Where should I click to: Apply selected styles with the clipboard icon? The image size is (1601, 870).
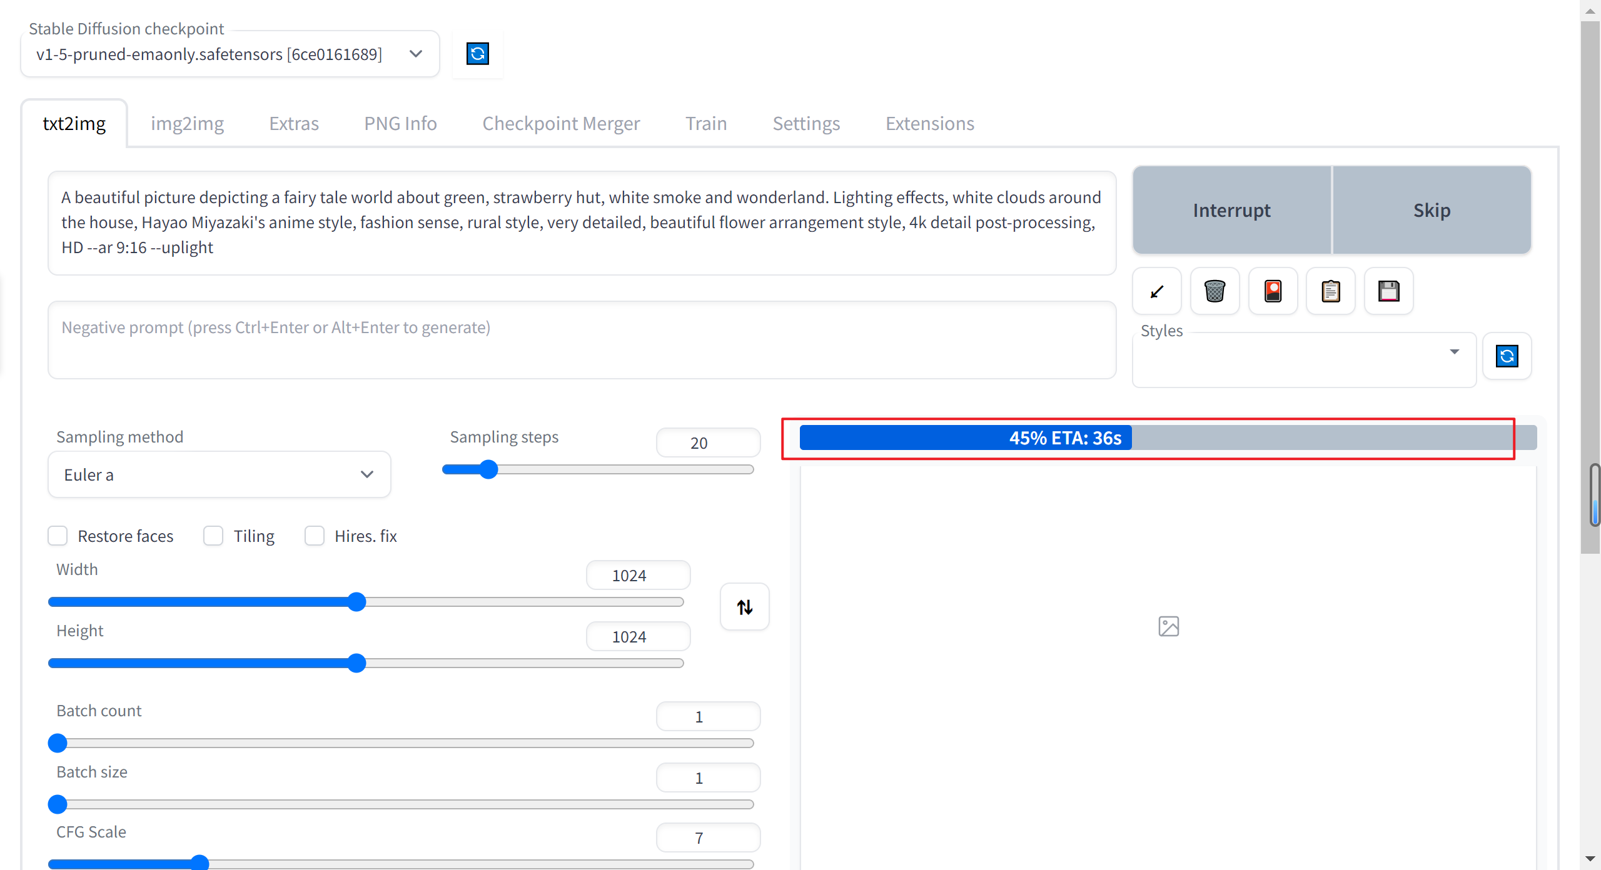(1330, 291)
